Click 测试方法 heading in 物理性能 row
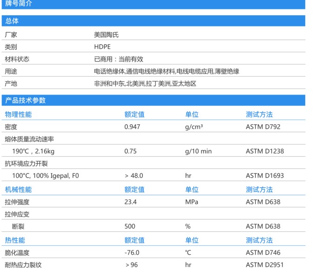The height and width of the screenshot is (269, 320). point(259,115)
